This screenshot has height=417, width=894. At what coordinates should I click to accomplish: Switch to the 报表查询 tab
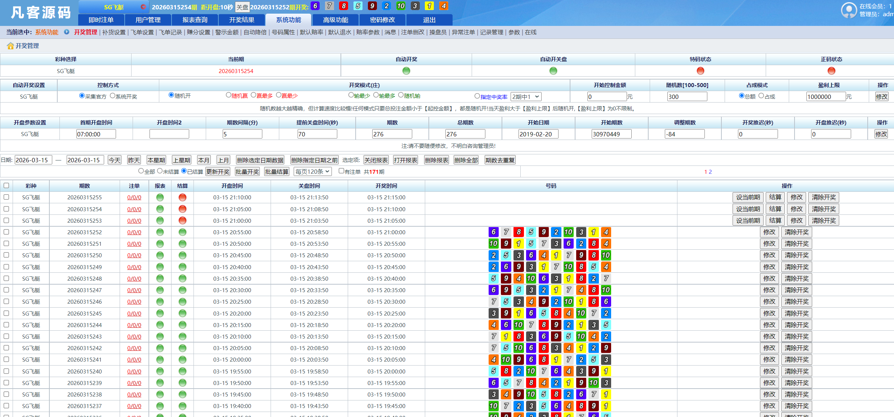tap(195, 20)
